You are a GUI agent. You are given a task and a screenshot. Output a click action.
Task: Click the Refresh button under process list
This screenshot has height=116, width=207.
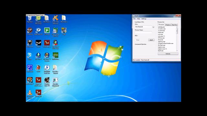click(x=168, y=54)
